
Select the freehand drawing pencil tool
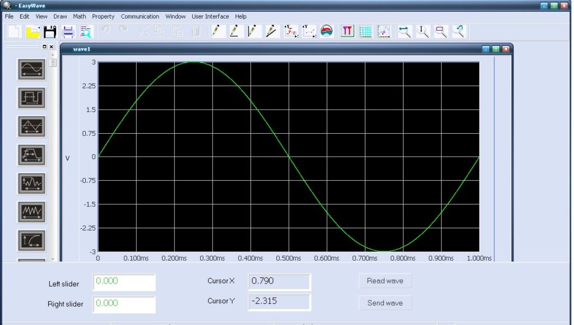coord(216,31)
